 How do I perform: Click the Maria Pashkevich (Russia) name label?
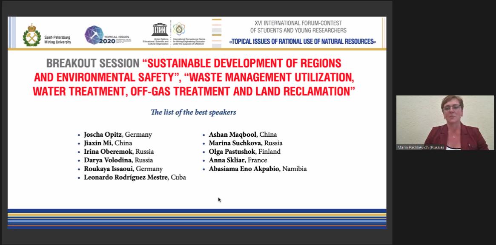[421, 147]
